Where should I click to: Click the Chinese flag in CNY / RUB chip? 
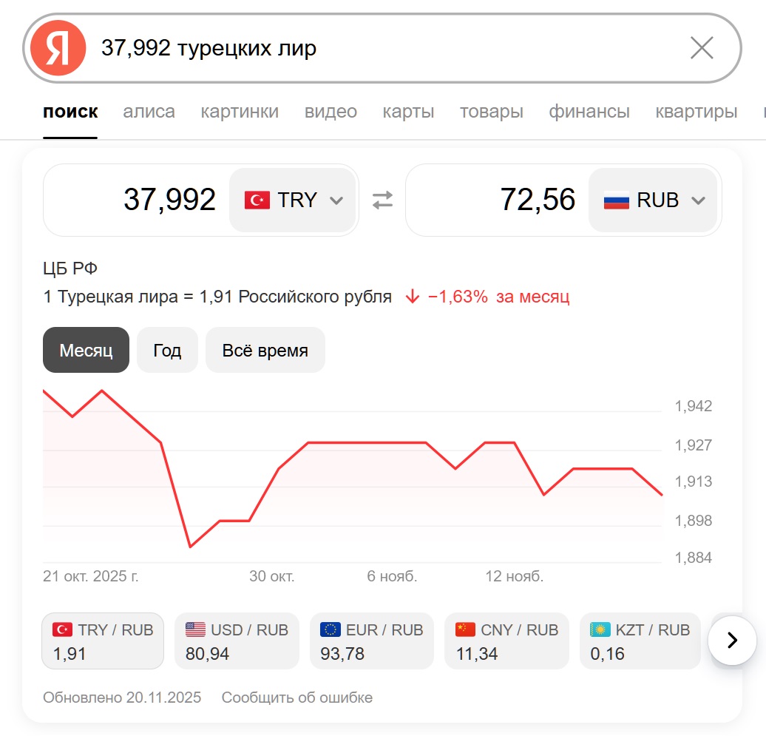click(x=465, y=629)
